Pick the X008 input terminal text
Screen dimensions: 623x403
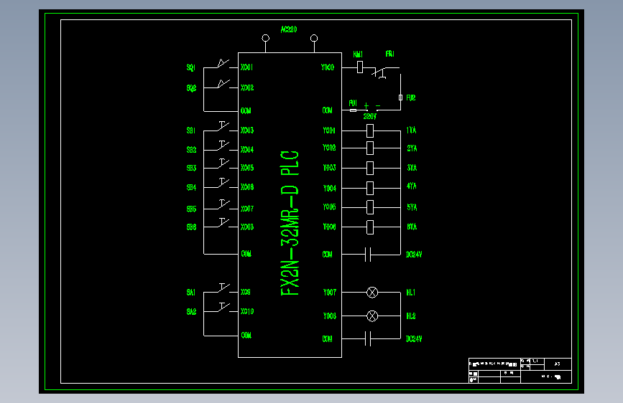[247, 227]
